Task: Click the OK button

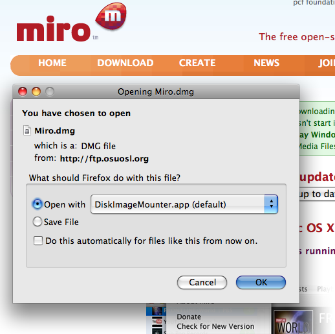Action: [x=261, y=282]
